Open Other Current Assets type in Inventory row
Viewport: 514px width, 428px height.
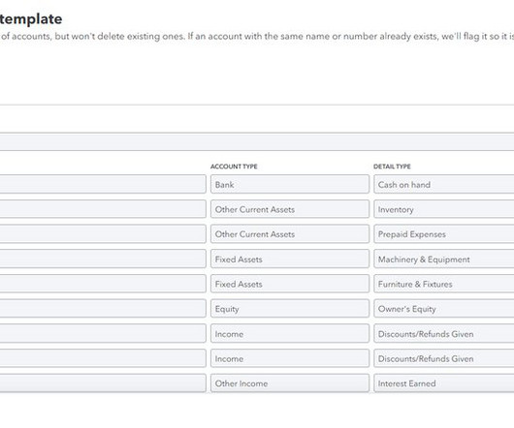tap(290, 209)
